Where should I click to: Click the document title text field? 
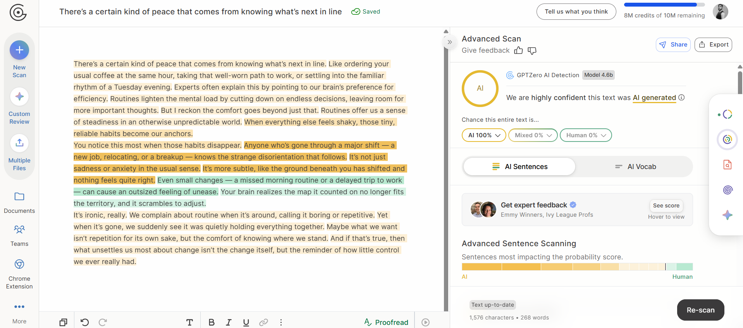coord(200,12)
